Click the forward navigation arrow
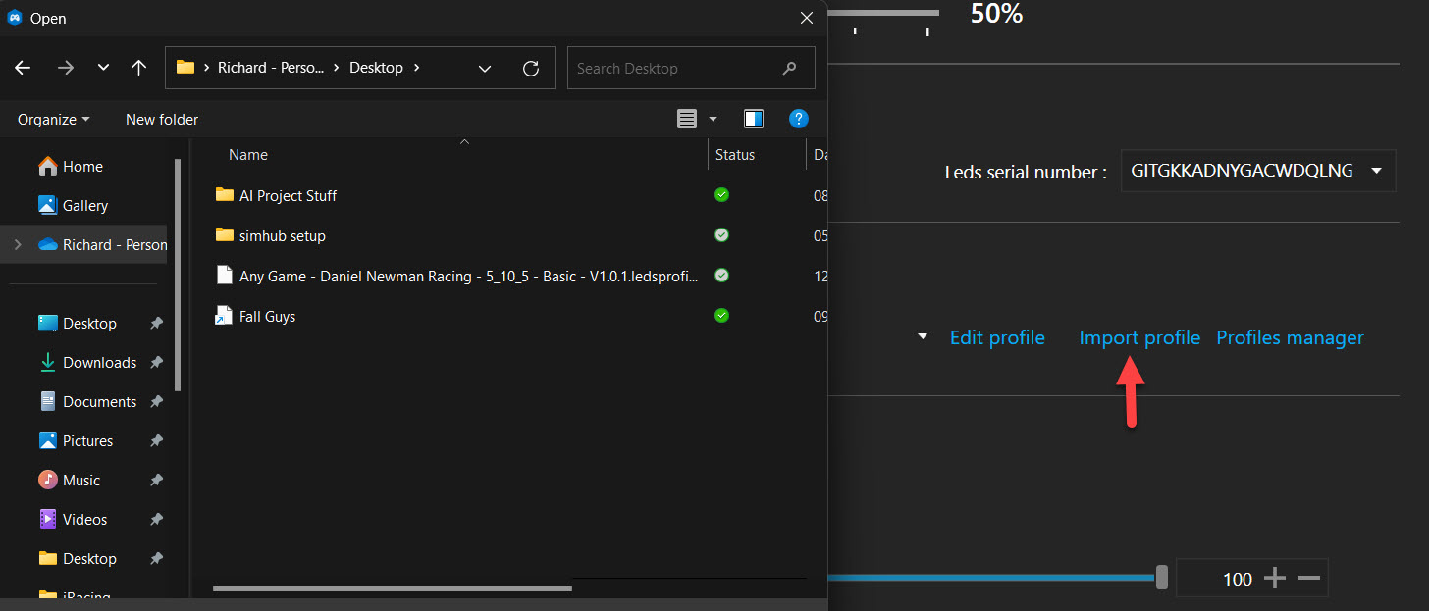 tap(65, 67)
